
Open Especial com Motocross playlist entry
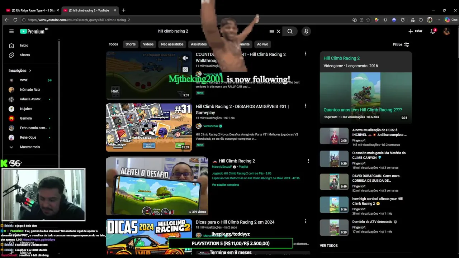(256, 178)
